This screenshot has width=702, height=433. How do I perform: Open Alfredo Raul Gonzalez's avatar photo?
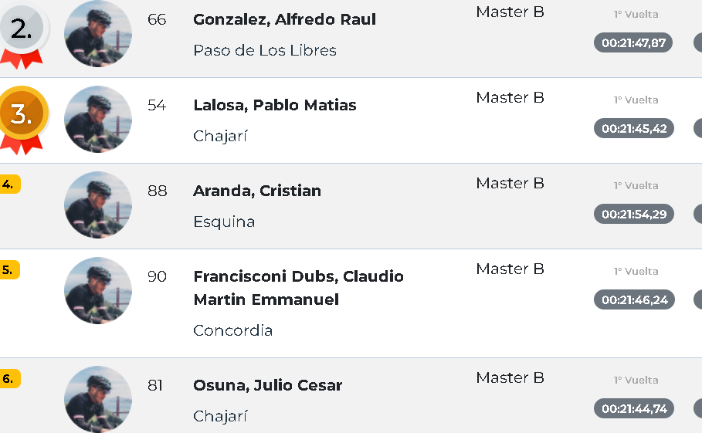click(97, 34)
